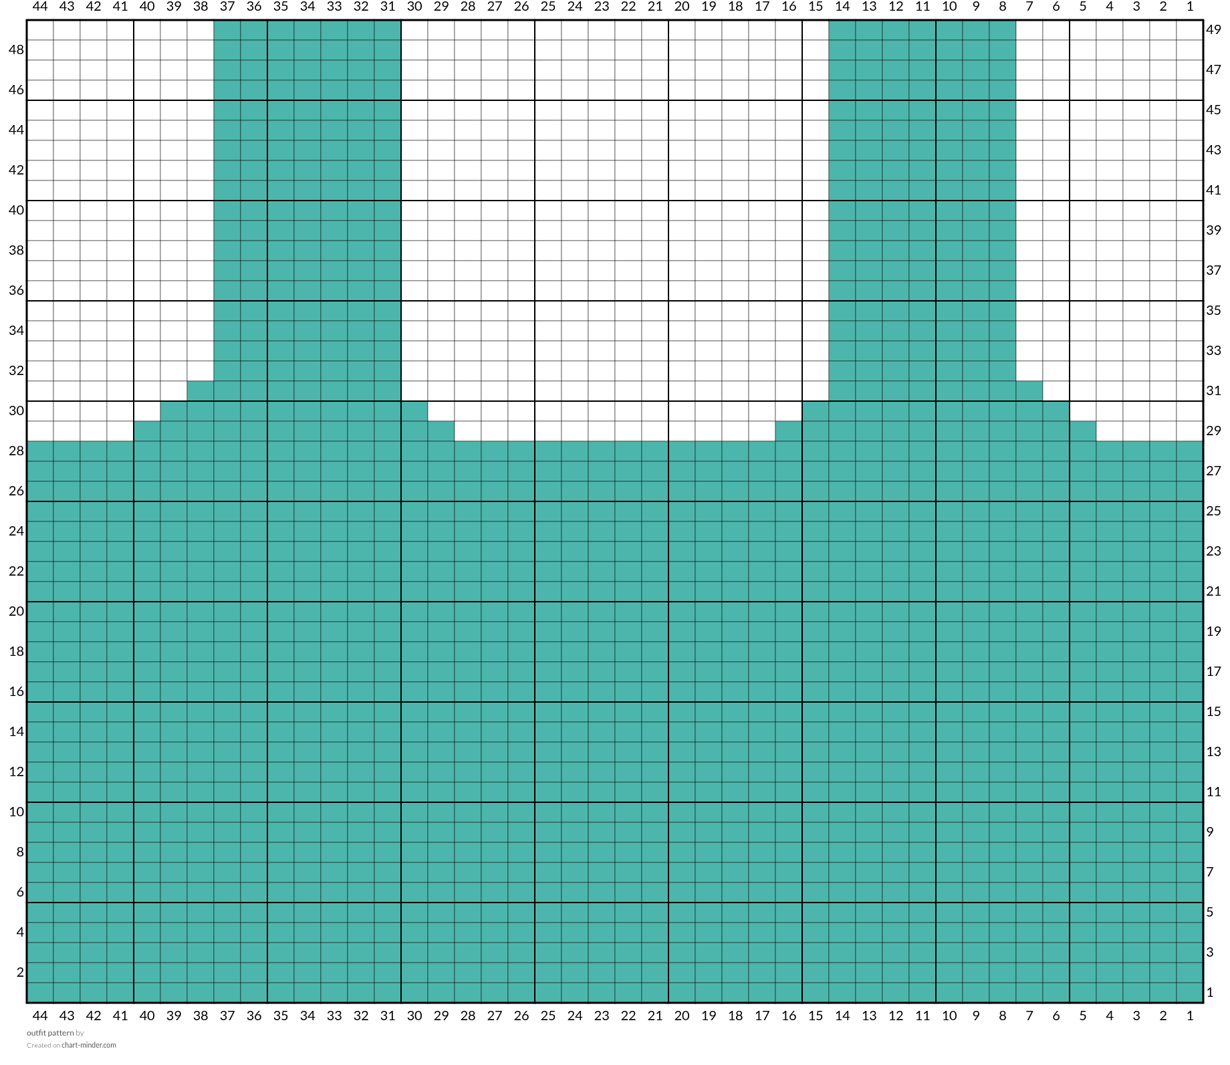Click the white cell at column 44, row 49
The height and width of the screenshot is (1065, 1230).
(x=40, y=30)
